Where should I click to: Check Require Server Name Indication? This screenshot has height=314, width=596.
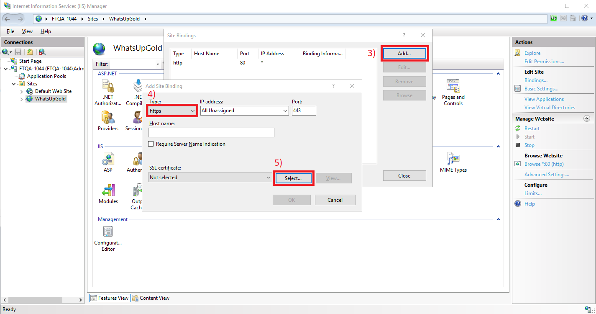click(151, 144)
